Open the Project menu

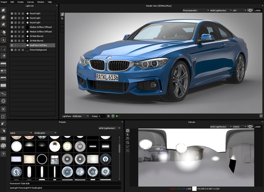[x=4, y=2]
